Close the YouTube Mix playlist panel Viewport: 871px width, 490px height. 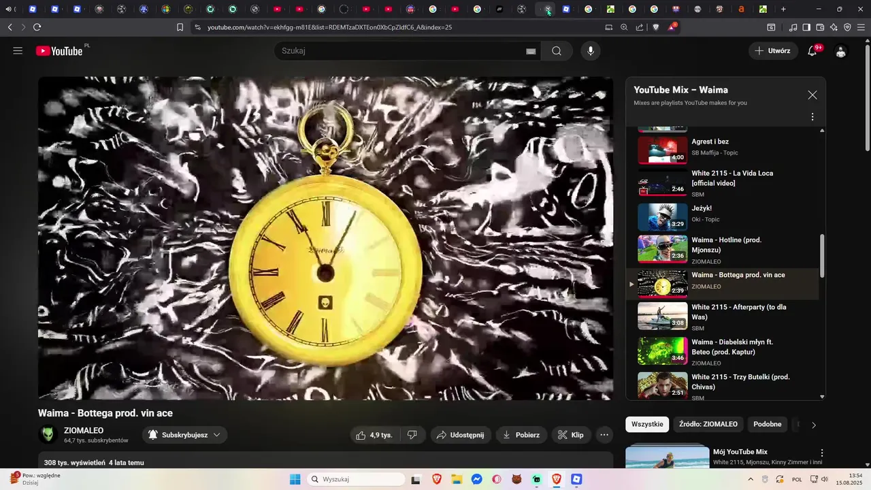pyautogui.click(x=812, y=95)
